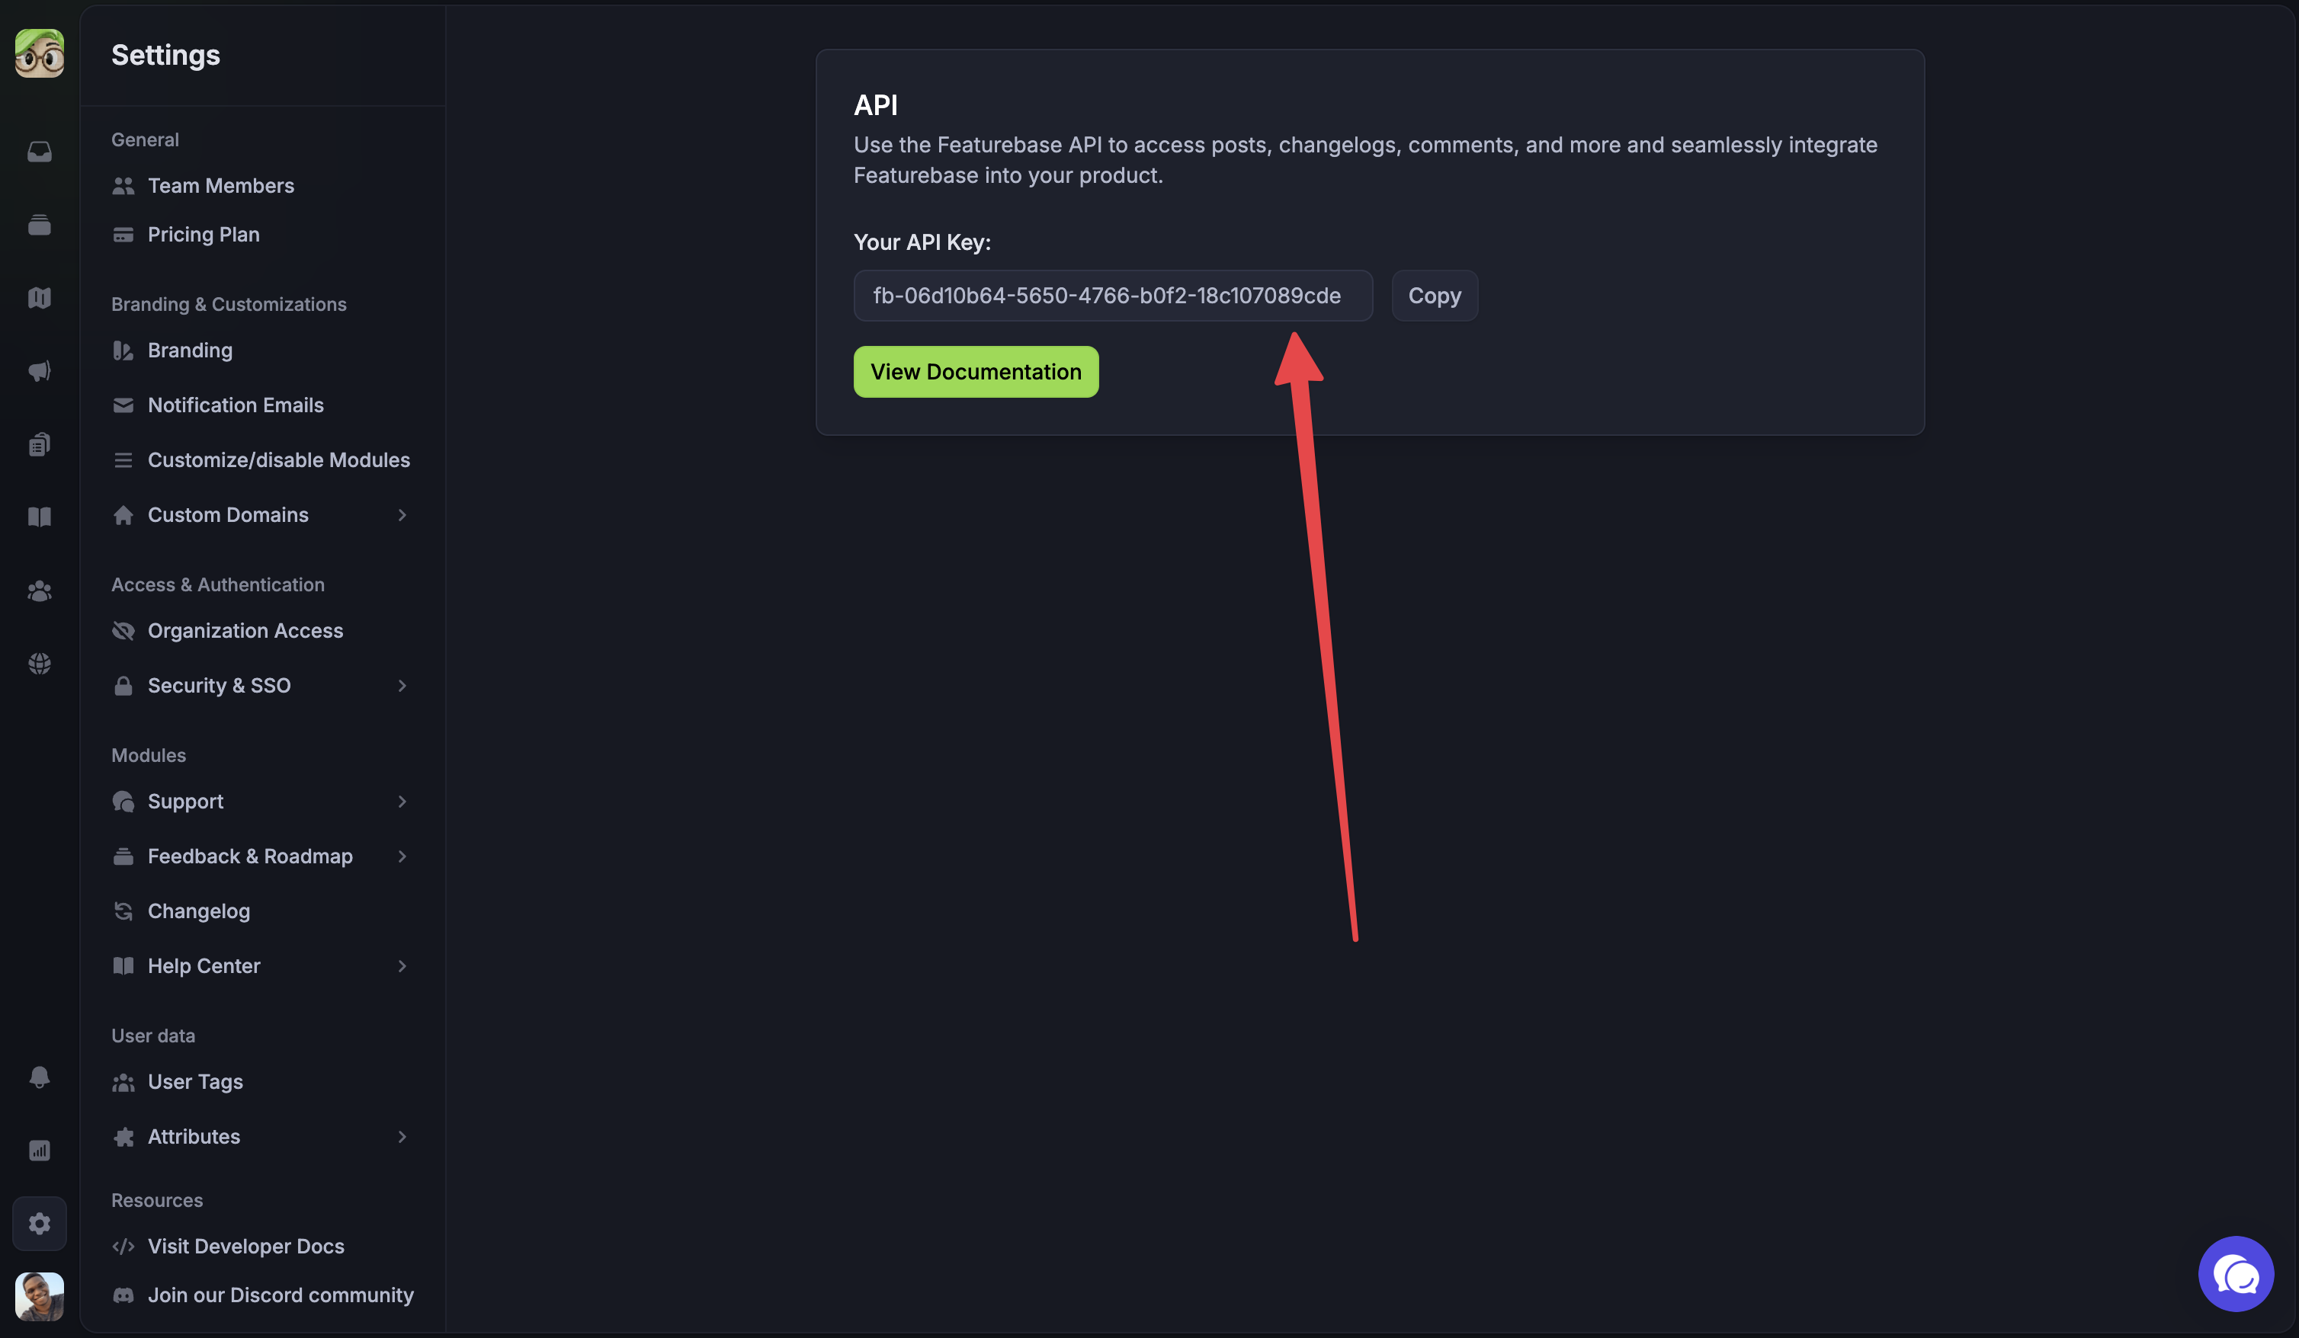Expand the Custom Domains submenu chevron
2299x1338 pixels.
pyautogui.click(x=402, y=515)
